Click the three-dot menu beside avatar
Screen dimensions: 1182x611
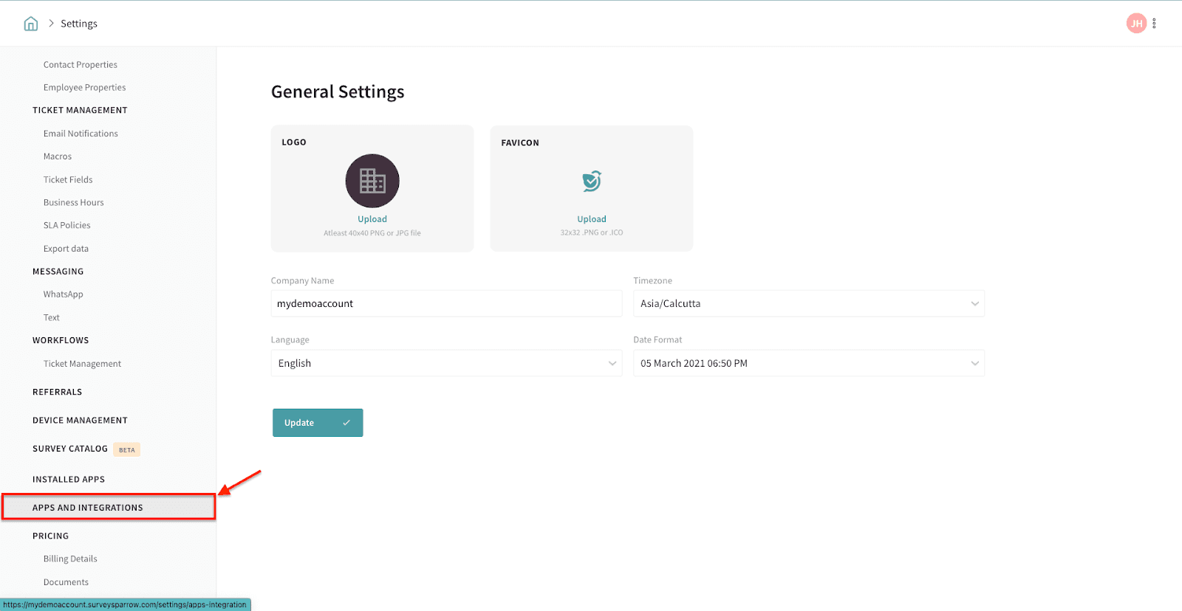[x=1154, y=24]
